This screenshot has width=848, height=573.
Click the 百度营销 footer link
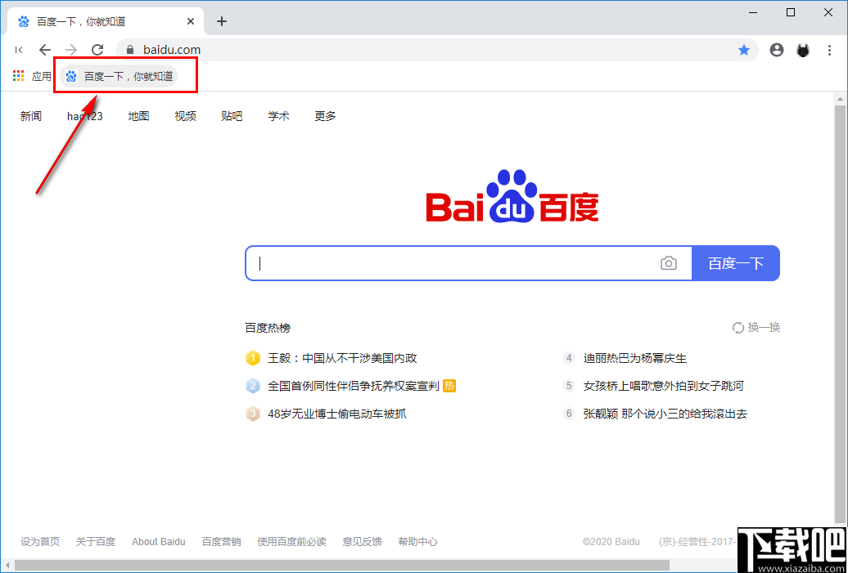pyautogui.click(x=221, y=542)
